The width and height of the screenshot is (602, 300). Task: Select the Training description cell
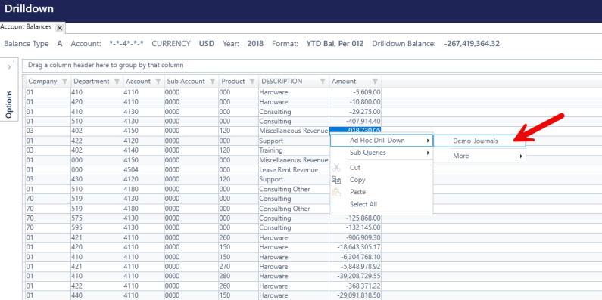click(x=294, y=150)
